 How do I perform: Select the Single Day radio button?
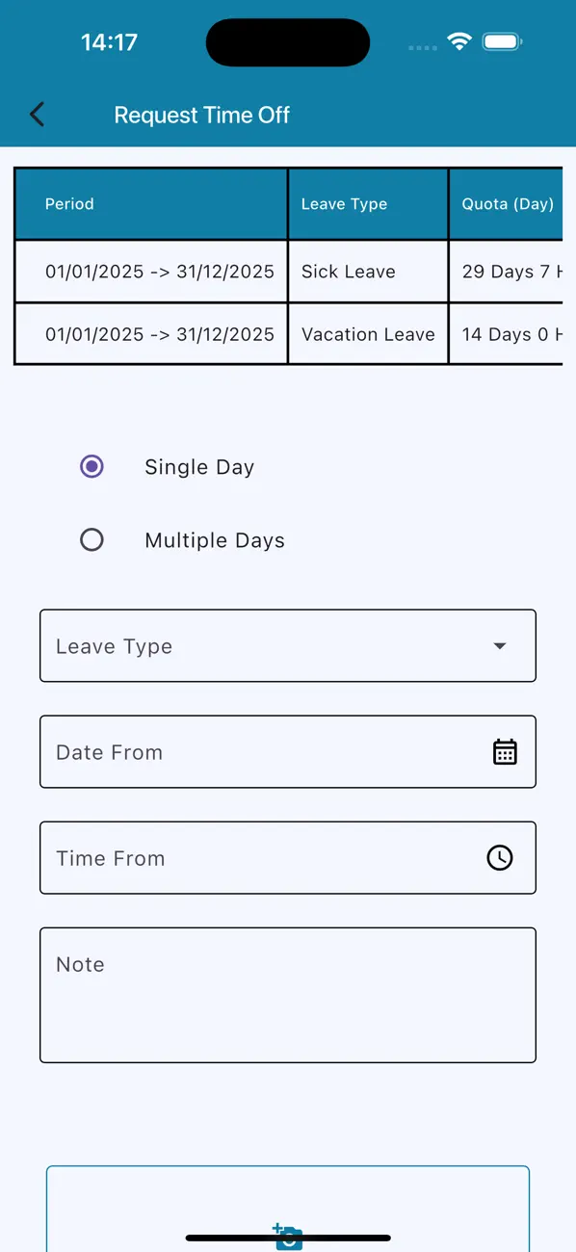92,466
